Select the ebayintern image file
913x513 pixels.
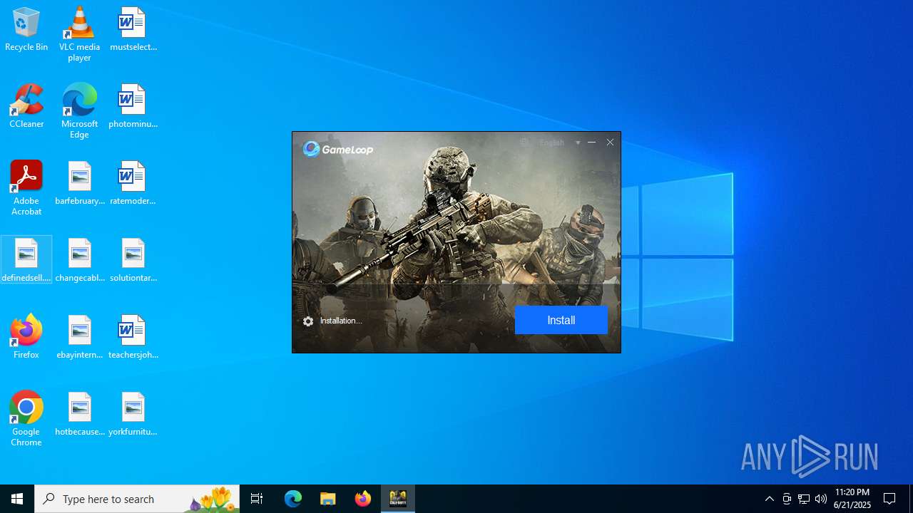click(x=79, y=338)
